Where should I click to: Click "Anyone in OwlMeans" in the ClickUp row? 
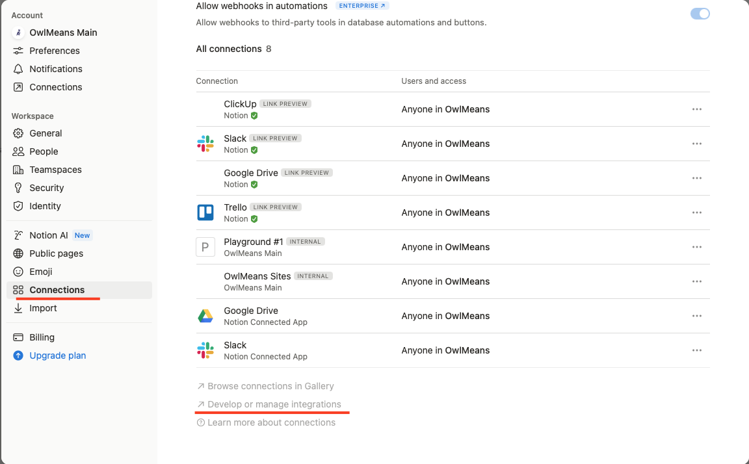(445, 109)
